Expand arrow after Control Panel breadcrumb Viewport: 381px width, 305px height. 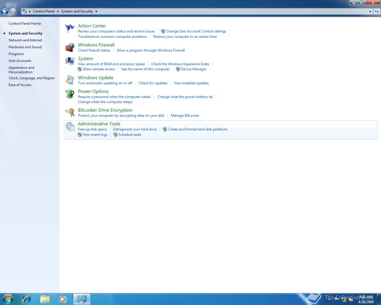tap(58, 11)
